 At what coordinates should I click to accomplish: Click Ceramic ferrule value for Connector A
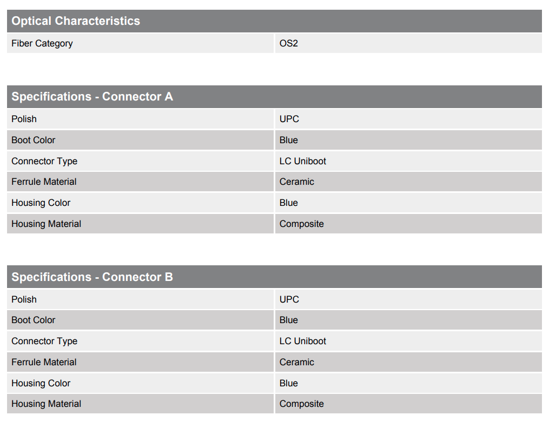click(x=297, y=182)
